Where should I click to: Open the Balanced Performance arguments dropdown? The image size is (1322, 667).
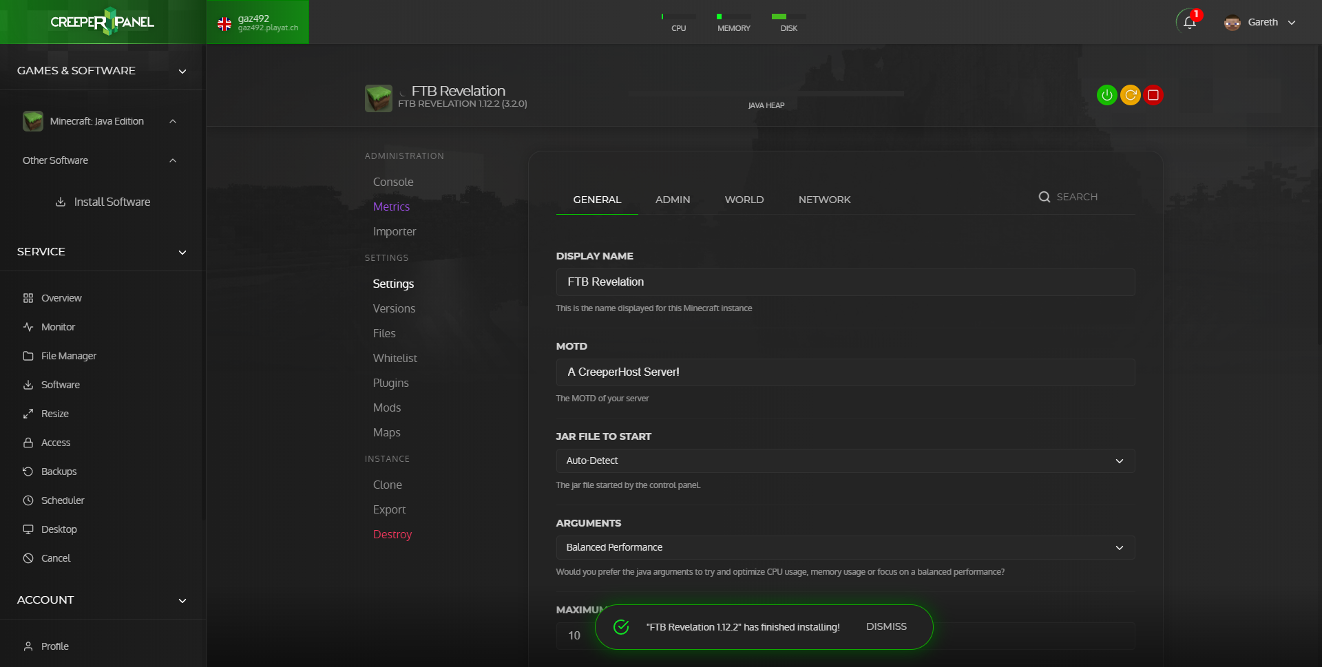point(846,547)
